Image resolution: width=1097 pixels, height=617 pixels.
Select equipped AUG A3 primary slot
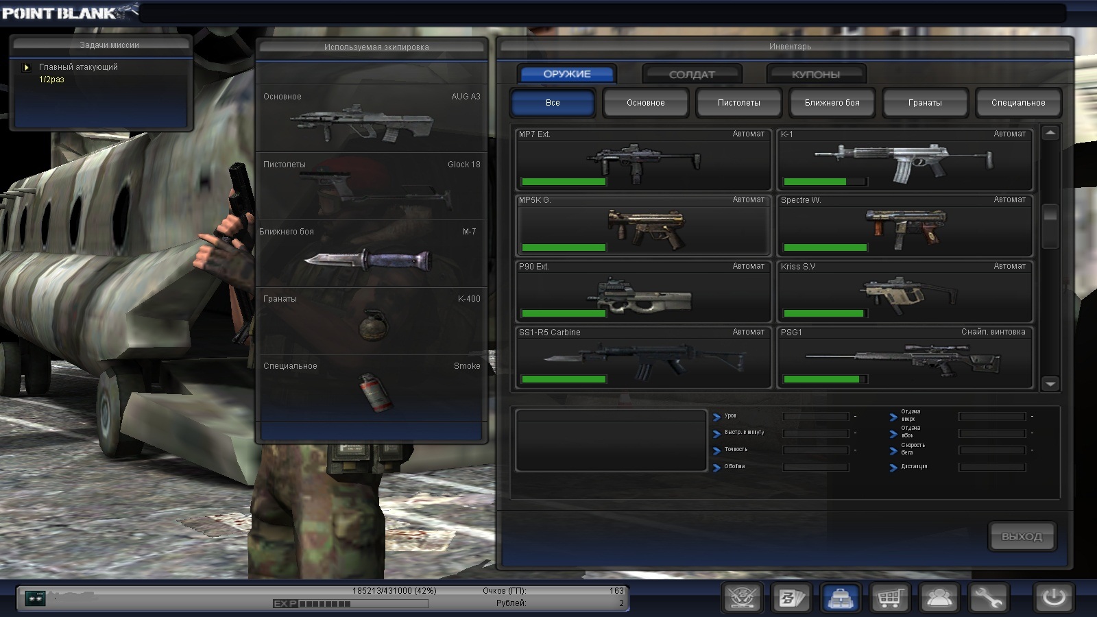point(371,119)
